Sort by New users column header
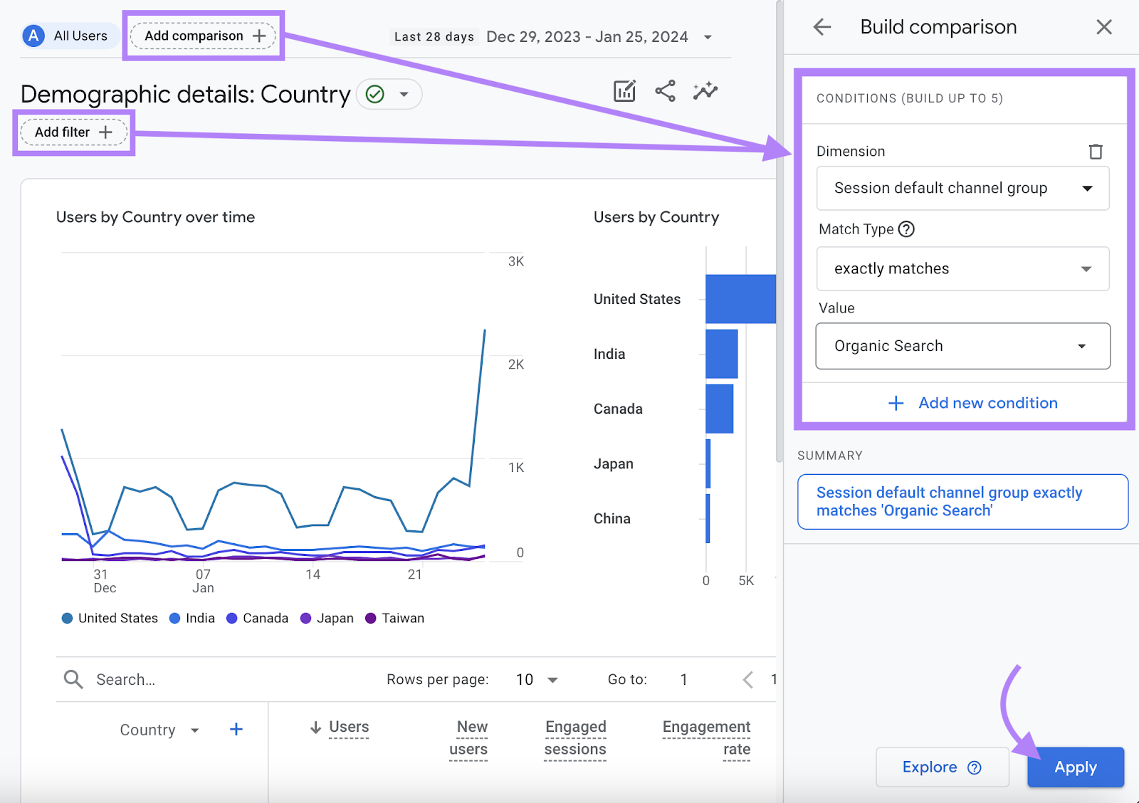Viewport: 1139px width, 803px height. pos(469,738)
